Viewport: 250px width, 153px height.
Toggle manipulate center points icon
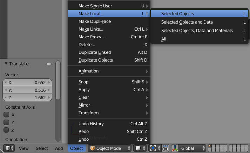click(x=165, y=148)
